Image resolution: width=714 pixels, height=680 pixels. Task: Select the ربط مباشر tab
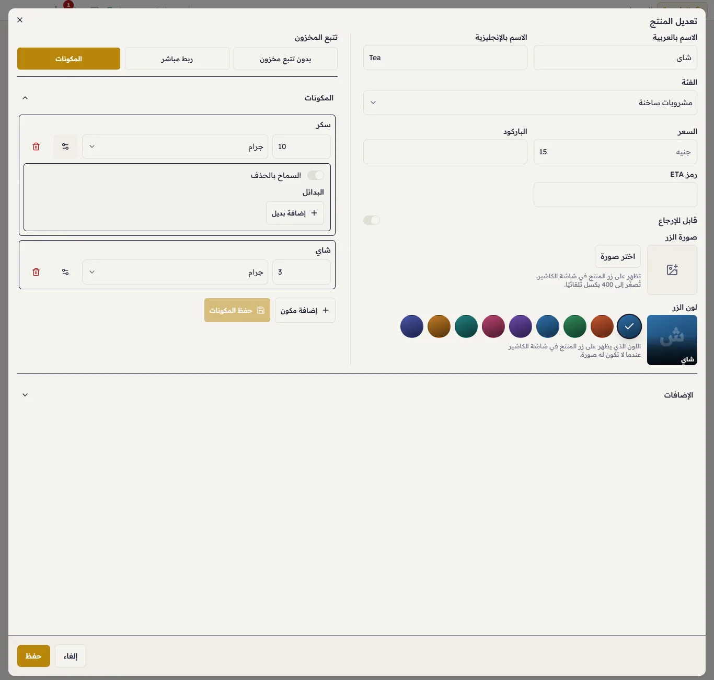[177, 59]
